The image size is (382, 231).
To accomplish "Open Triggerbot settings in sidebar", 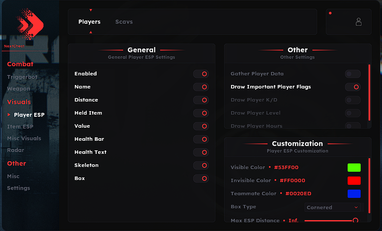I will (22, 77).
